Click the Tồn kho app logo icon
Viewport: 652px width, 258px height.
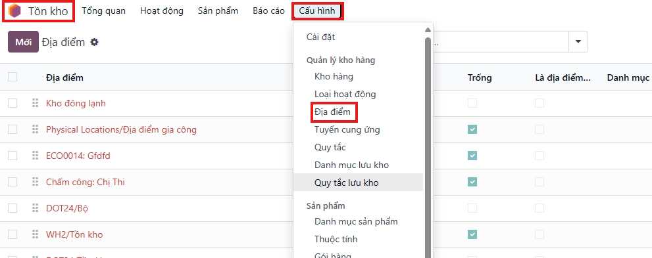click(x=14, y=11)
